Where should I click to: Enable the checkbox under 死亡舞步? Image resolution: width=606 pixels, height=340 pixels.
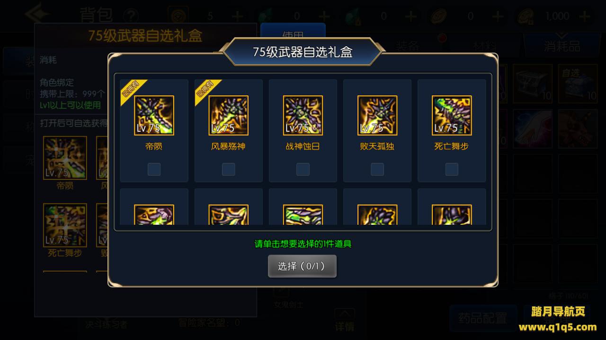pyautogui.click(x=452, y=169)
